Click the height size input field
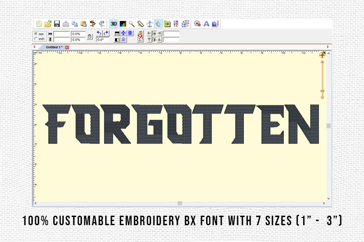 click(61, 40)
